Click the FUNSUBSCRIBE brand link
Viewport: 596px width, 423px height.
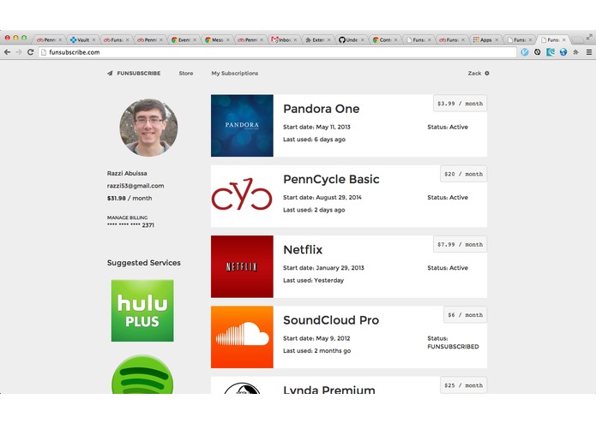pos(138,74)
